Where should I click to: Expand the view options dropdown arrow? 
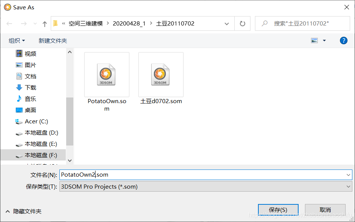tap(324, 40)
